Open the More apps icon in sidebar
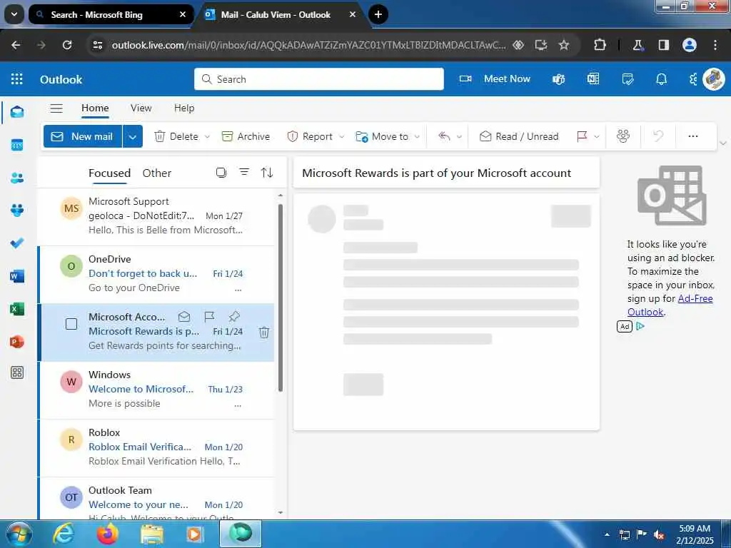 point(17,372)
